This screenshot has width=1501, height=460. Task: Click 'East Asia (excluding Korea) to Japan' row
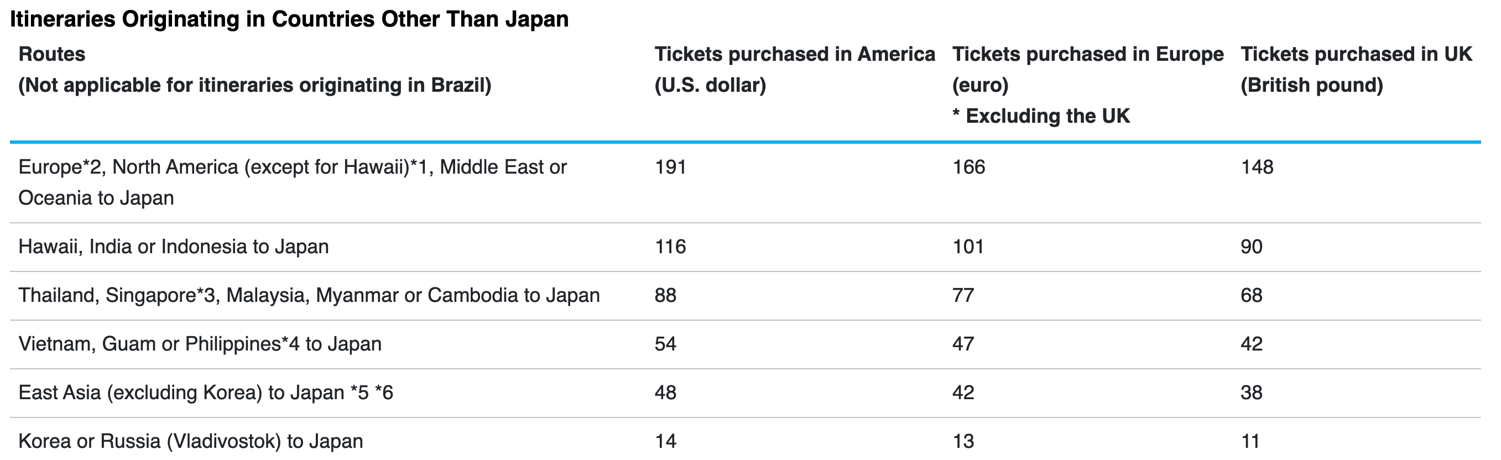(x=206, y=393)
